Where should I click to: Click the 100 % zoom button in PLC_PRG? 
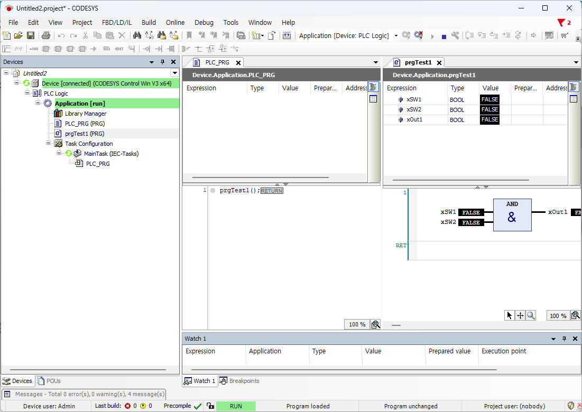(357, 324)
